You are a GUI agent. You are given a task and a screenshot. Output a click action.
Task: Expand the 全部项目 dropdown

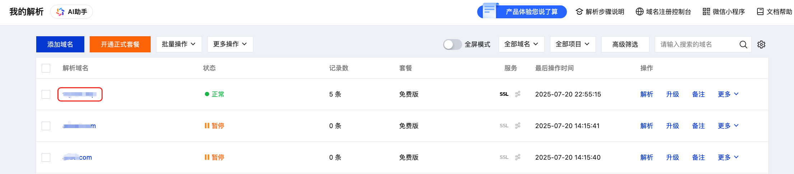573,44
